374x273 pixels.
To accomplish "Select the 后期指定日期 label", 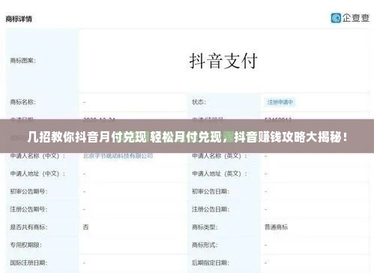I will pyautogui.click(x=211, y=262).
